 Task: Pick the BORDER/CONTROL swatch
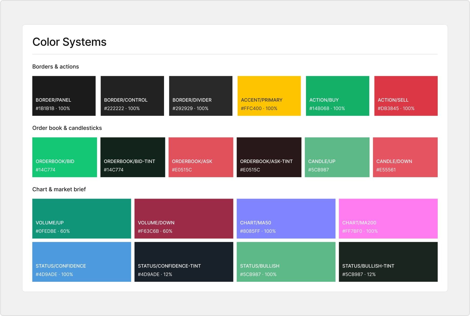pos(132,96)
